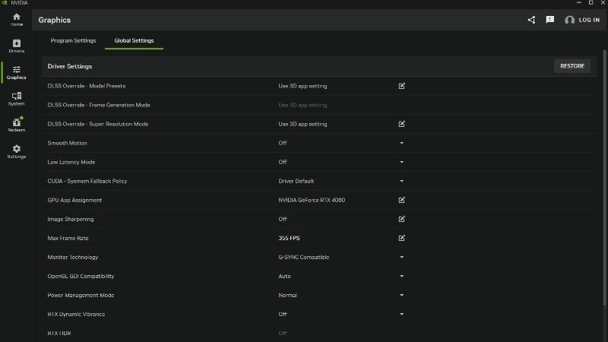Click the 'Image Sharpening' label

coord(71,219)
